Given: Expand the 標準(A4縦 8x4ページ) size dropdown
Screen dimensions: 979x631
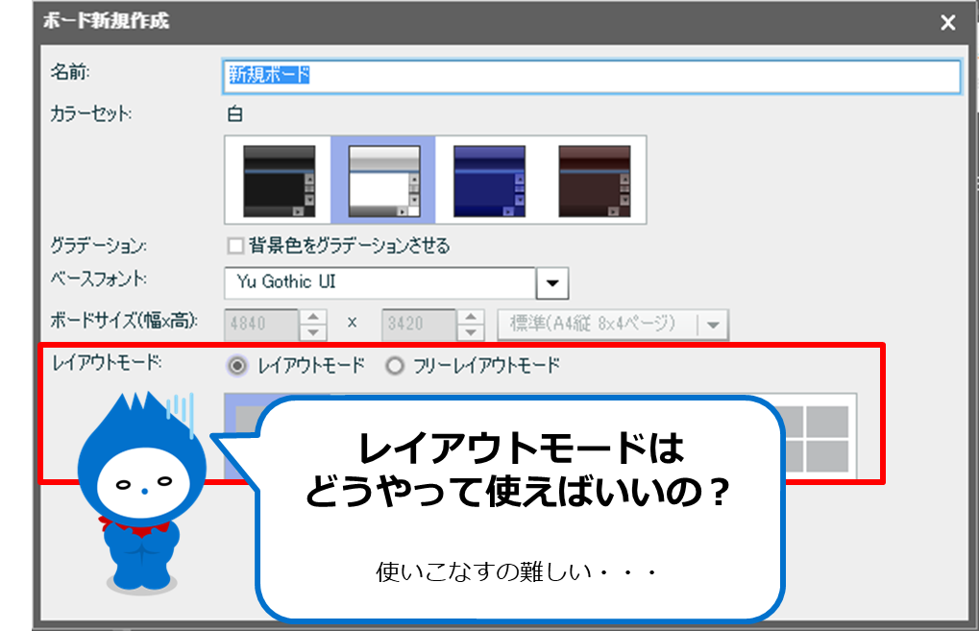Looking at the screenshot, I should [x=712, y=325].
